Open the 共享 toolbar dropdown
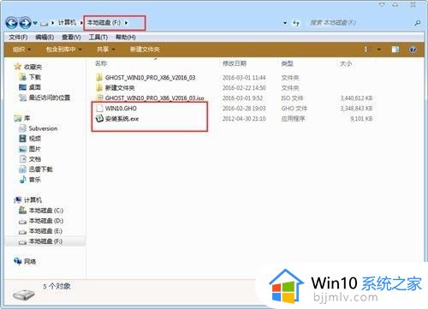Image resolution: width=428 pixels, height=309 pixels. click(105, 50)
